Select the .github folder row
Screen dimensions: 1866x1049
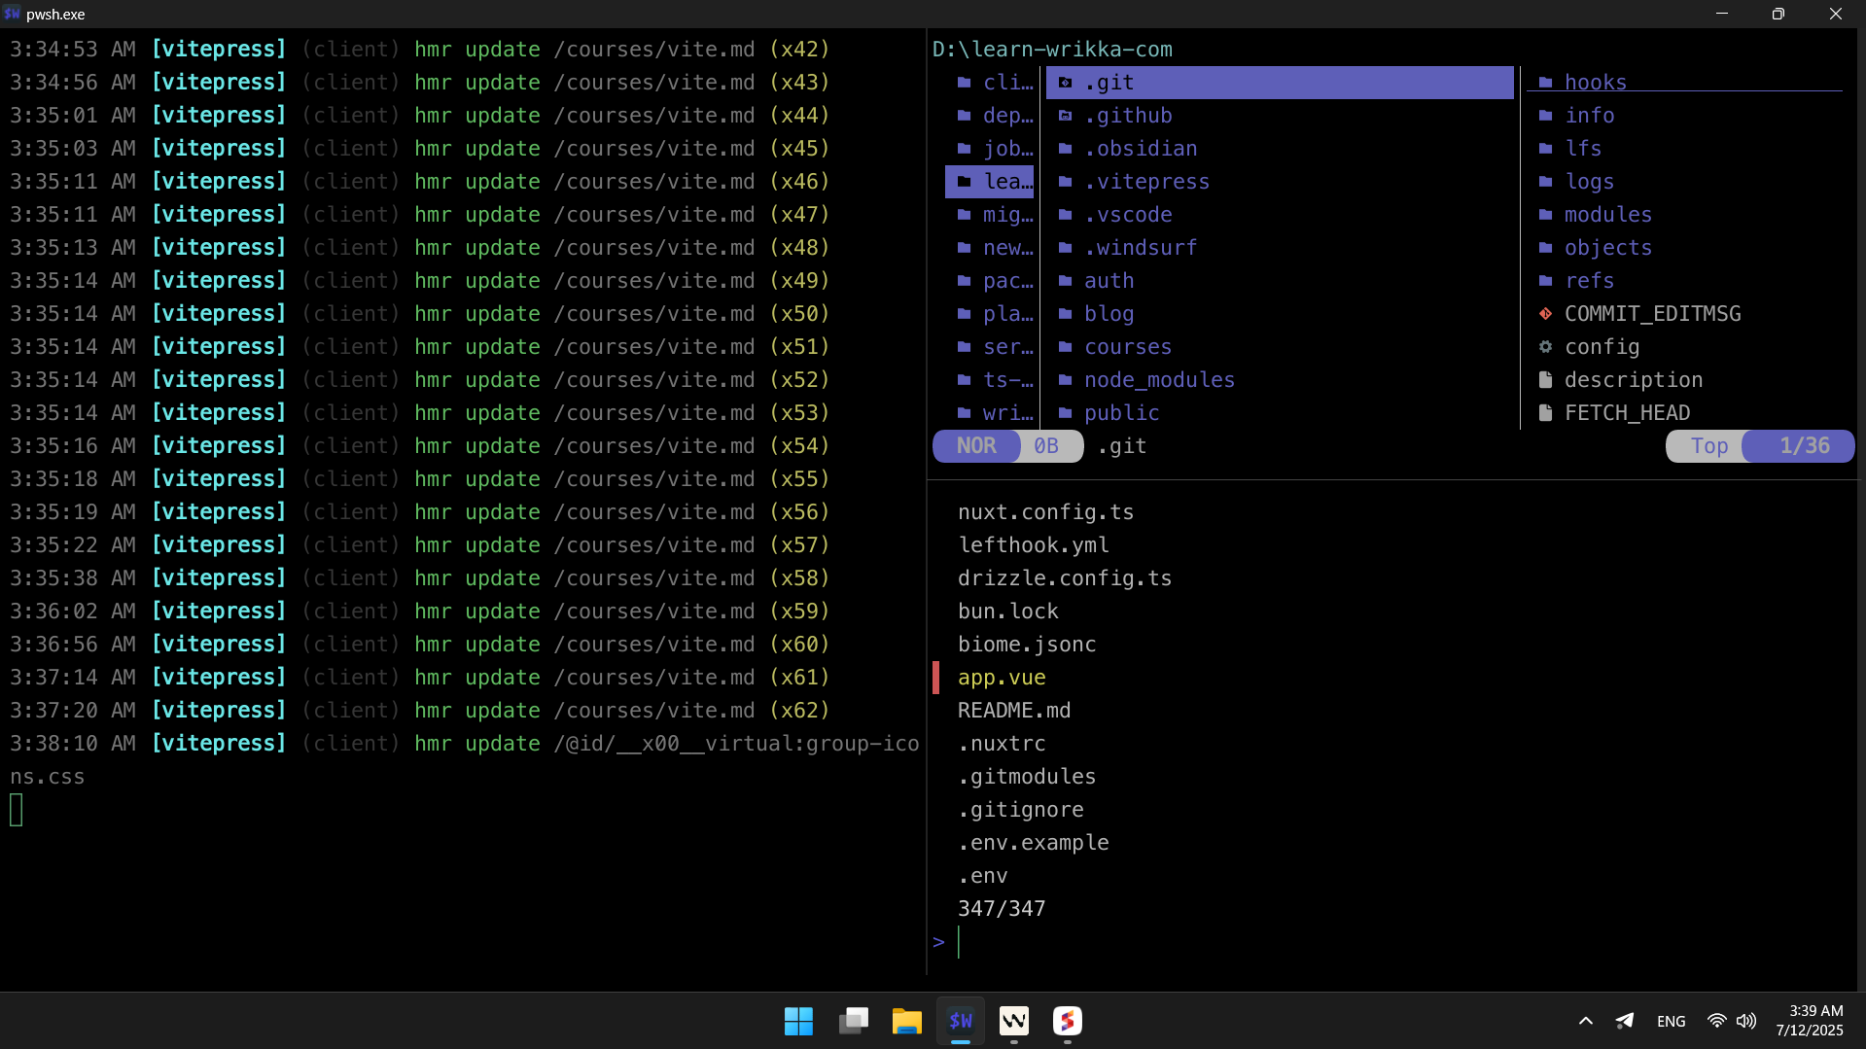point(1280,116)
